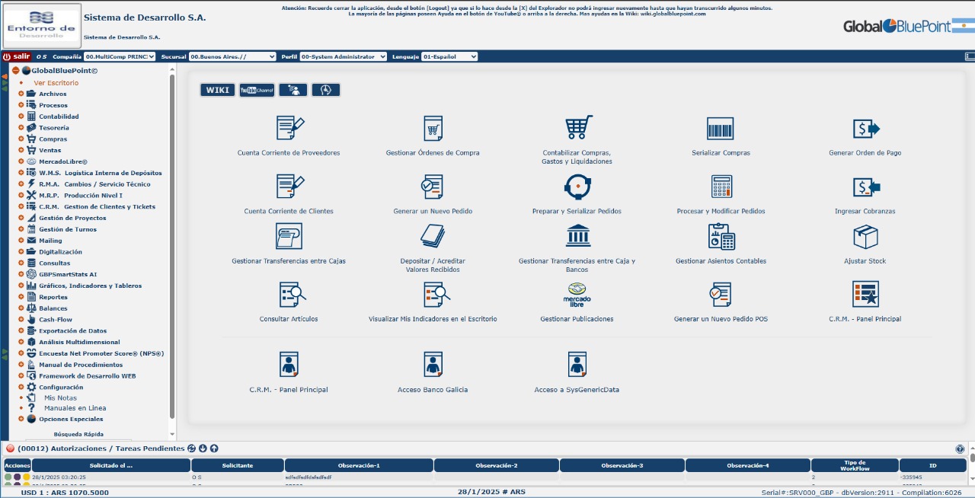Open Cuenta Corriente de Proveedores icon
Screen dimensions: 975x498
pyautogui.click(x=289, y=128)
